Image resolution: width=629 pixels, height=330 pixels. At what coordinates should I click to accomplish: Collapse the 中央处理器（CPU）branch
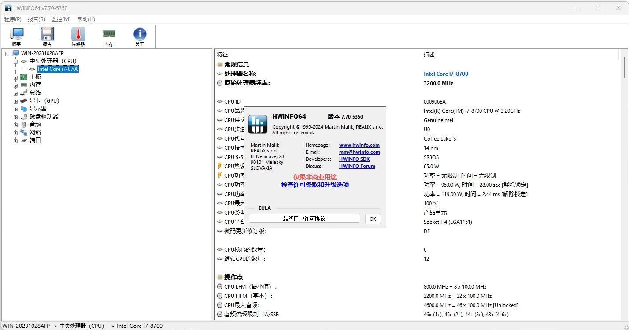pos(15,61)
